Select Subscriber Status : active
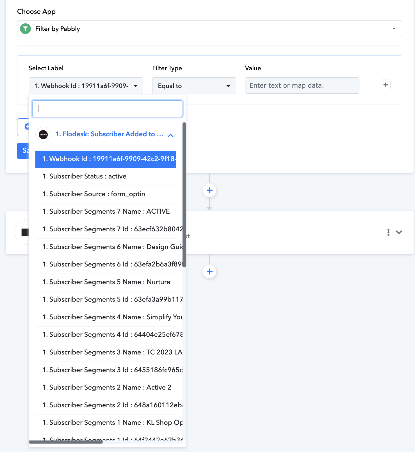The height and width of the screenshot is (452, 415). click(x=106, y=177)
